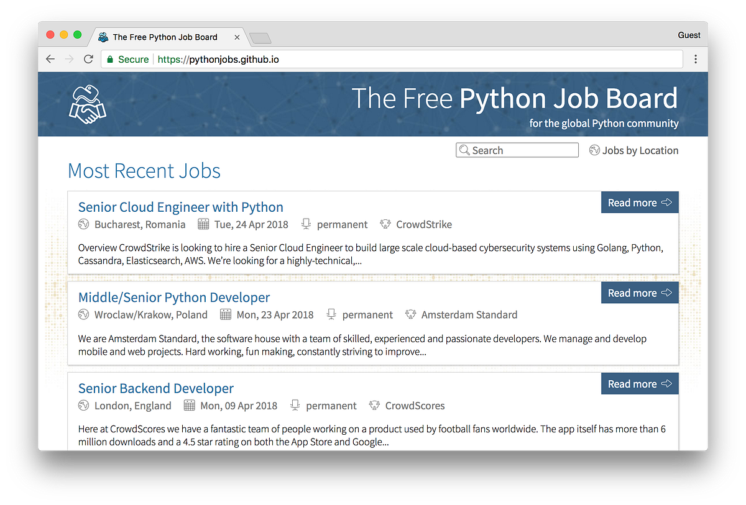Open the Senior Backend Developer job listing
The image size is (746, 505).
(155, 388)
